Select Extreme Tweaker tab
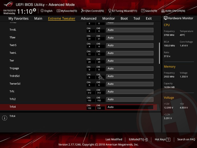The width and height of the screenshot is (197, 148). (x=62, y=18)
